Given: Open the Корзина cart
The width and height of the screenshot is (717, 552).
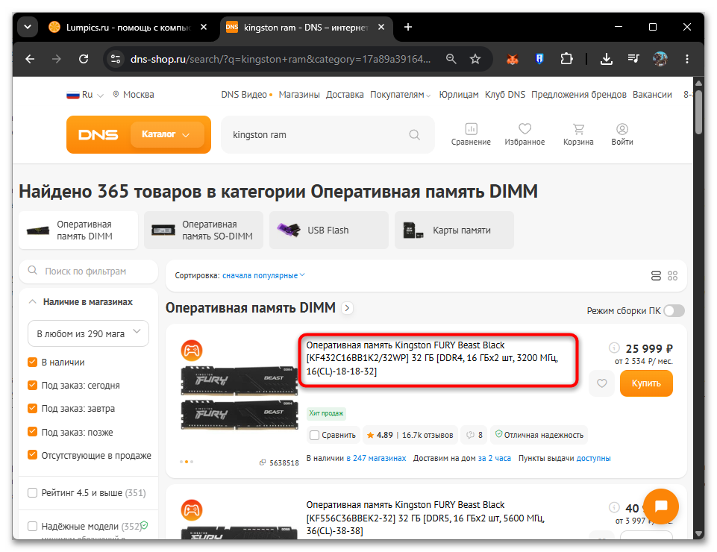Looking at the screenshot, I should [578, 134].
